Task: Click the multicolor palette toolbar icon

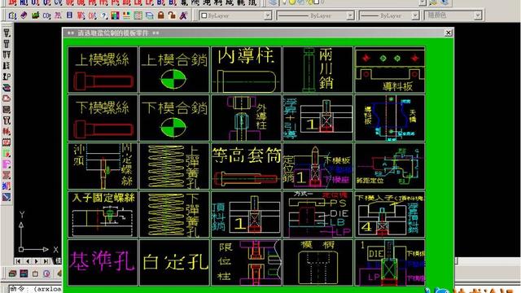Action: (116, 15)
